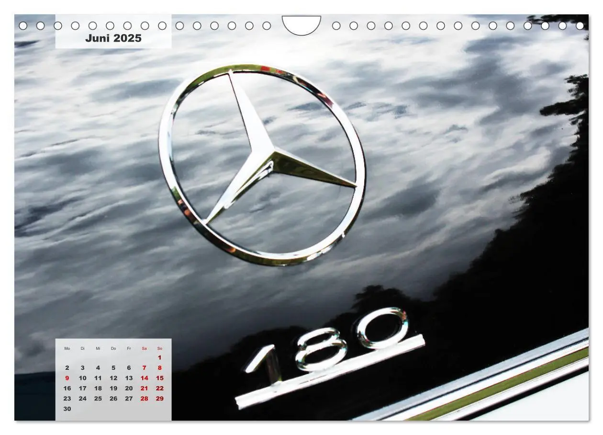Select date 18 in the calendar

pos(98,389)
